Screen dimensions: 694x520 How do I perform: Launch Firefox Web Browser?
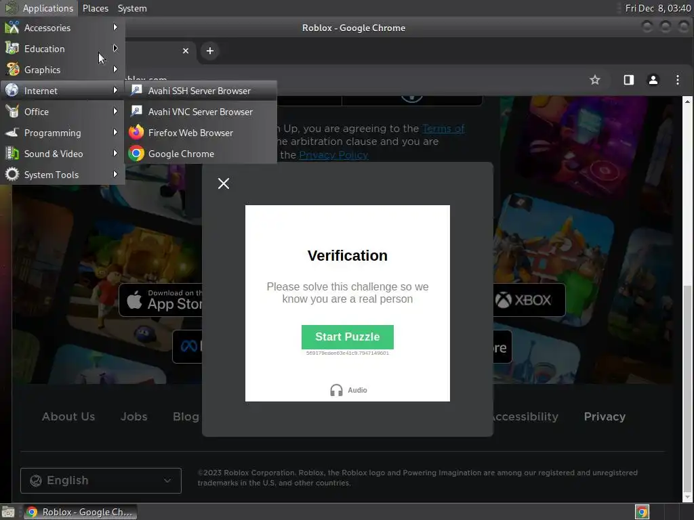coord(201,133)
